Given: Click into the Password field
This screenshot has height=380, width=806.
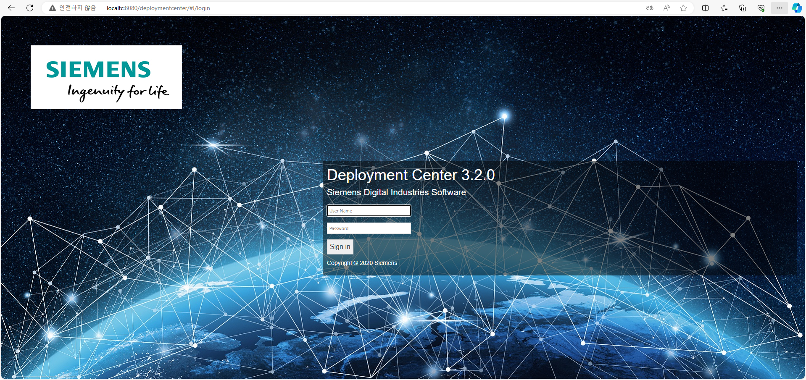Looking at the screenshot, I should point(369,228).
